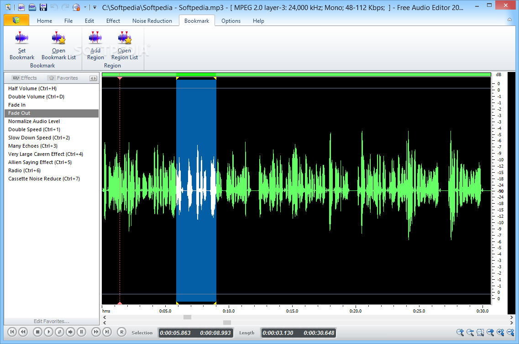Click the upper scrollbar right arrow

tap(511, 317)
